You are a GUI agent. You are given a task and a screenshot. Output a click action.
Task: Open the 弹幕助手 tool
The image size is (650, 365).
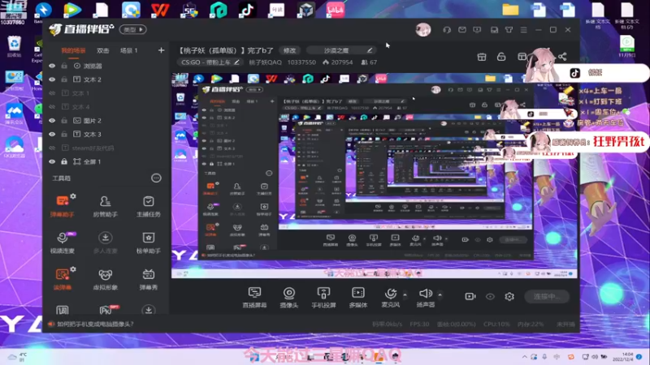(x=63, y=206)
